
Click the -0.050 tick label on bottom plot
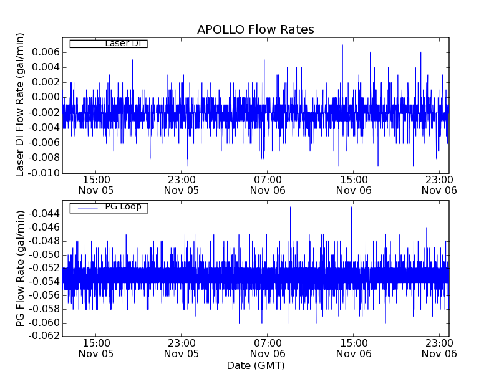[x=44, y=255]
